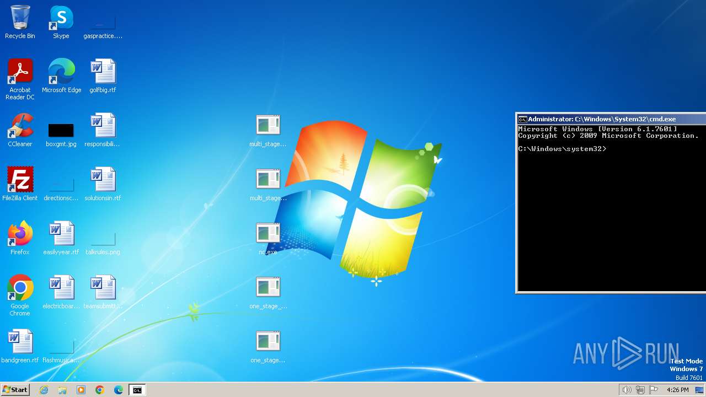Screen dimensions: 706x397
Task: Click the "Microsoft Windows [Version 6.1.7601]" line
Action: (x=597, y=129)
